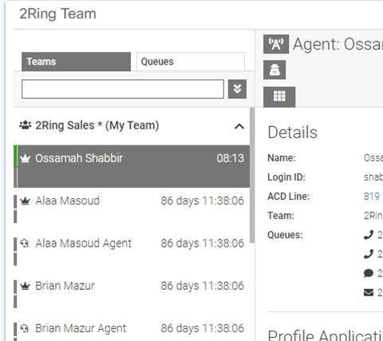Viewport: 383px width, 341px height.
Task: Open ACD Line 819 link
Action: (x=372, y=196)
